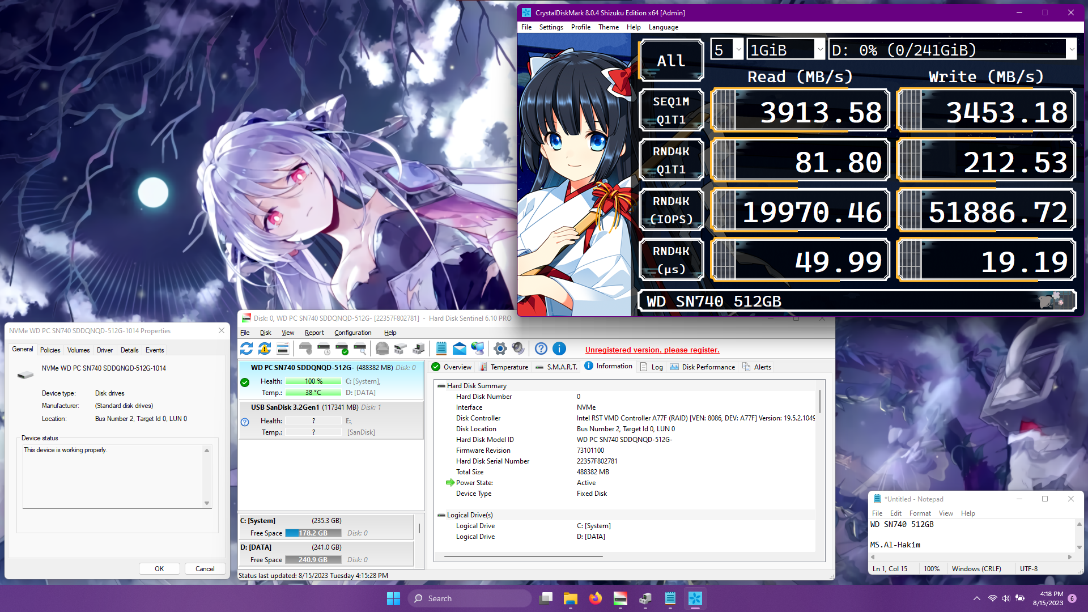Click the Notepad icon in the taskbar

tap(670, 598)
